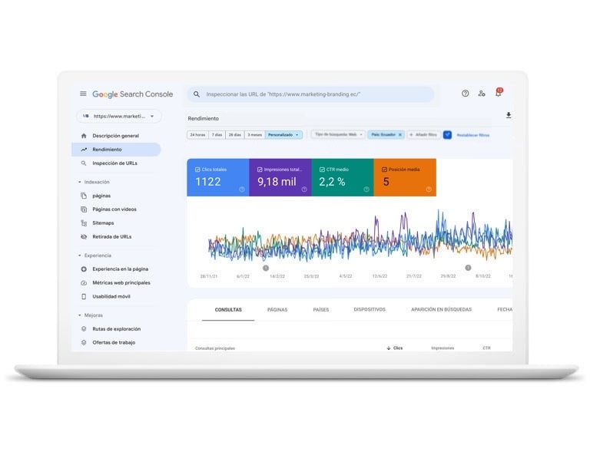Open the Tipo de búsqueda: Web dropdown
The height and width of the screenshot is (455, 590).
click(338, 134)
